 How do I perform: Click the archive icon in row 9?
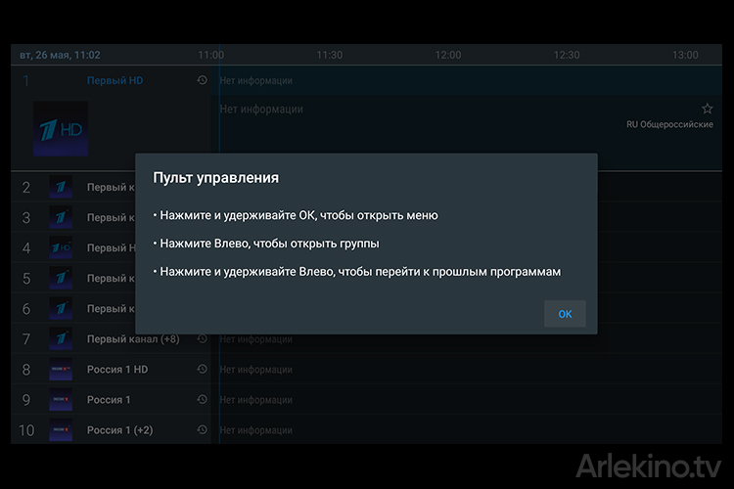pos(202,399)
